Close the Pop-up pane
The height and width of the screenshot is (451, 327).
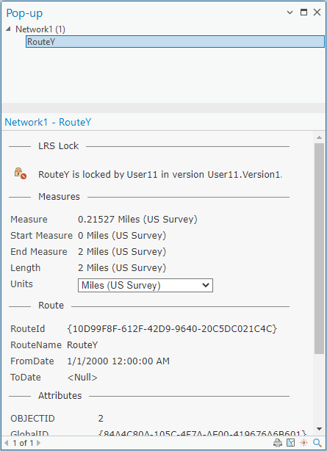(317, 12)
